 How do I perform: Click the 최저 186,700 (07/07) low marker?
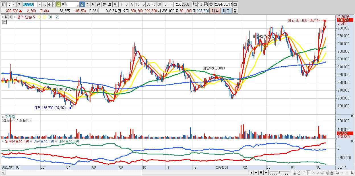[x=50, y=108]
